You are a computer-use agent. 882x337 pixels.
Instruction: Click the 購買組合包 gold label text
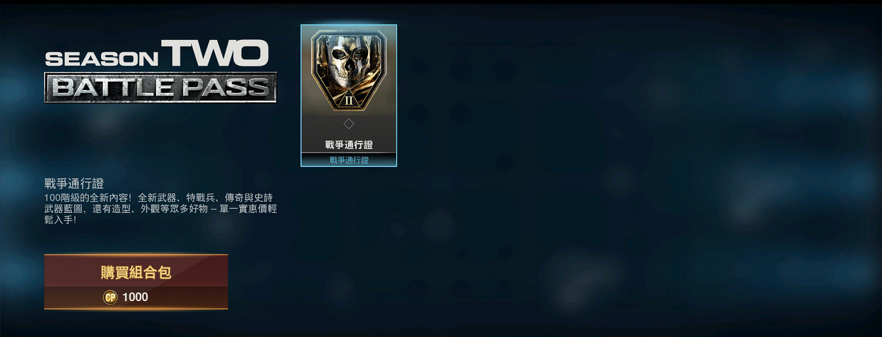coord(136,272)
